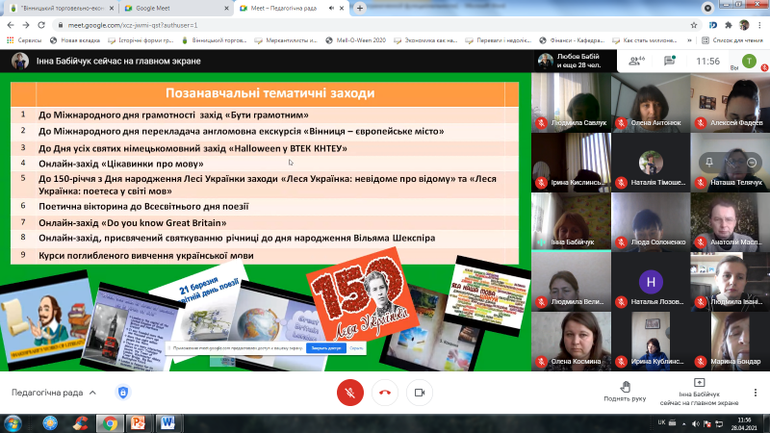The height and width of the screenshot is (433, 770).
Task: Show hidden tray icons arrow
Action: (684, 423)
